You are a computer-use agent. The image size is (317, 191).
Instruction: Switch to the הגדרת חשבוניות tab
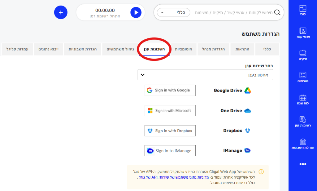(x=83, y=49)
